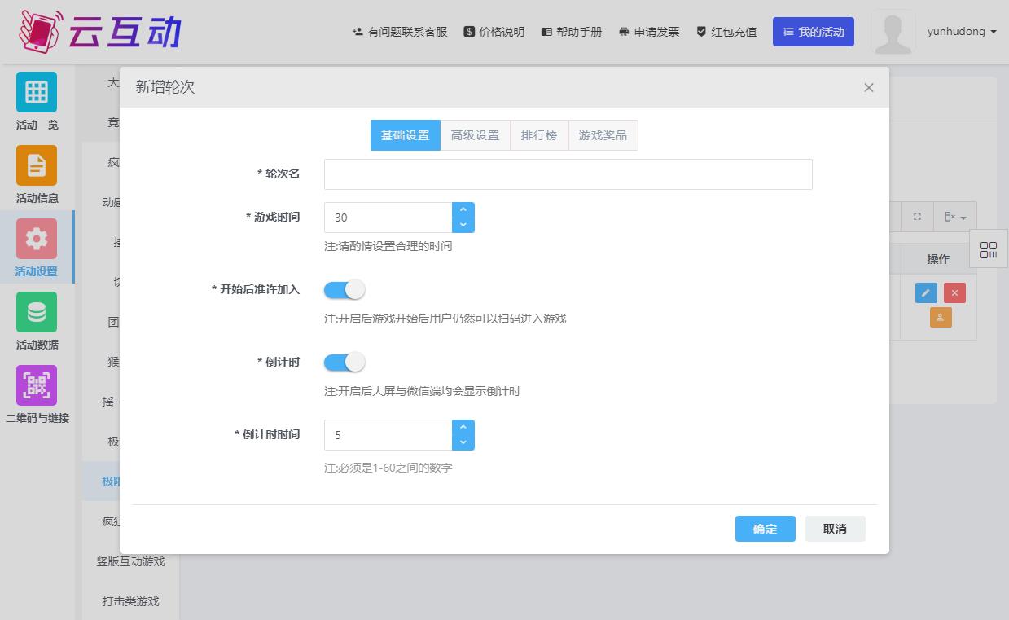The height and width of the screenshot is (620, 1009).
Task: Select the 活动设置 gear icon
Action: (x=37, y=239)
